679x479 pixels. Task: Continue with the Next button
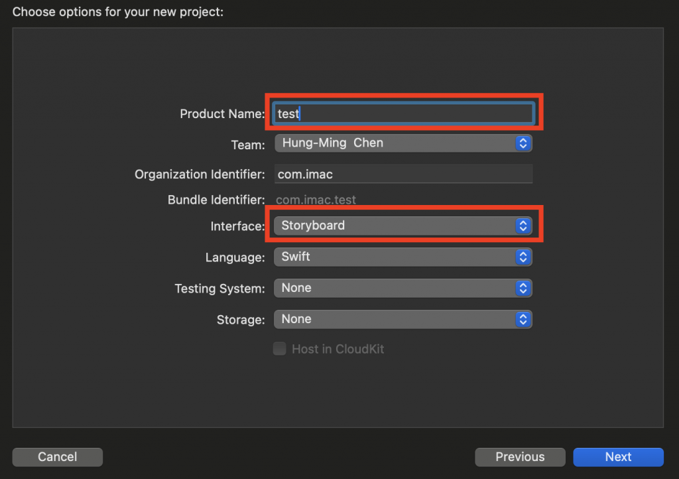(618, 457)
